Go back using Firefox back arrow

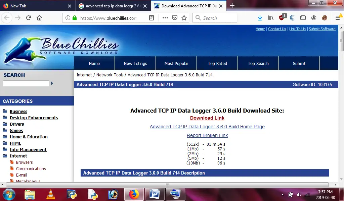7,18
